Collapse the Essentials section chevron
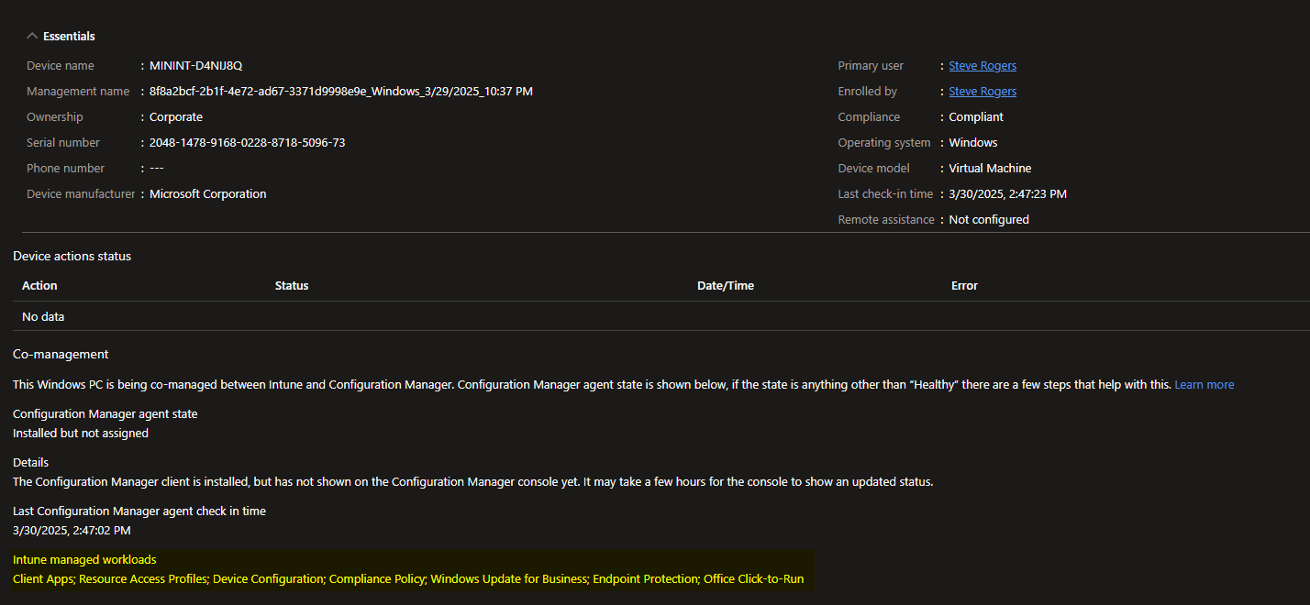The width and height of the screenshot is (1310, 605). pos(33,37)
